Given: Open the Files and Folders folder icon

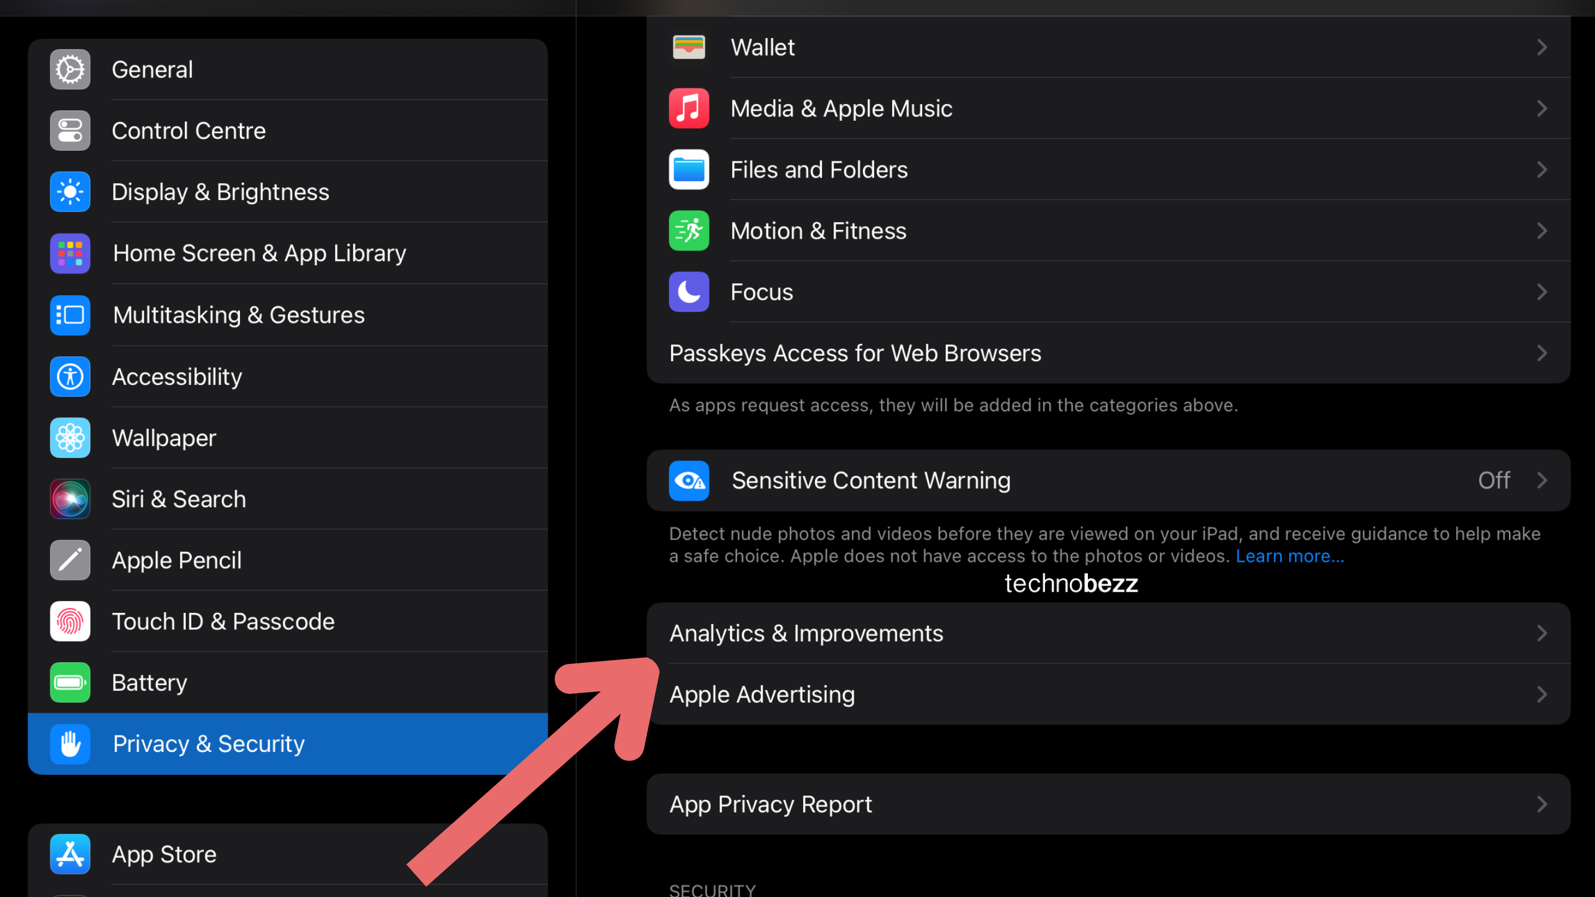Looking at the screenshot, I should (x=688, y=169).
